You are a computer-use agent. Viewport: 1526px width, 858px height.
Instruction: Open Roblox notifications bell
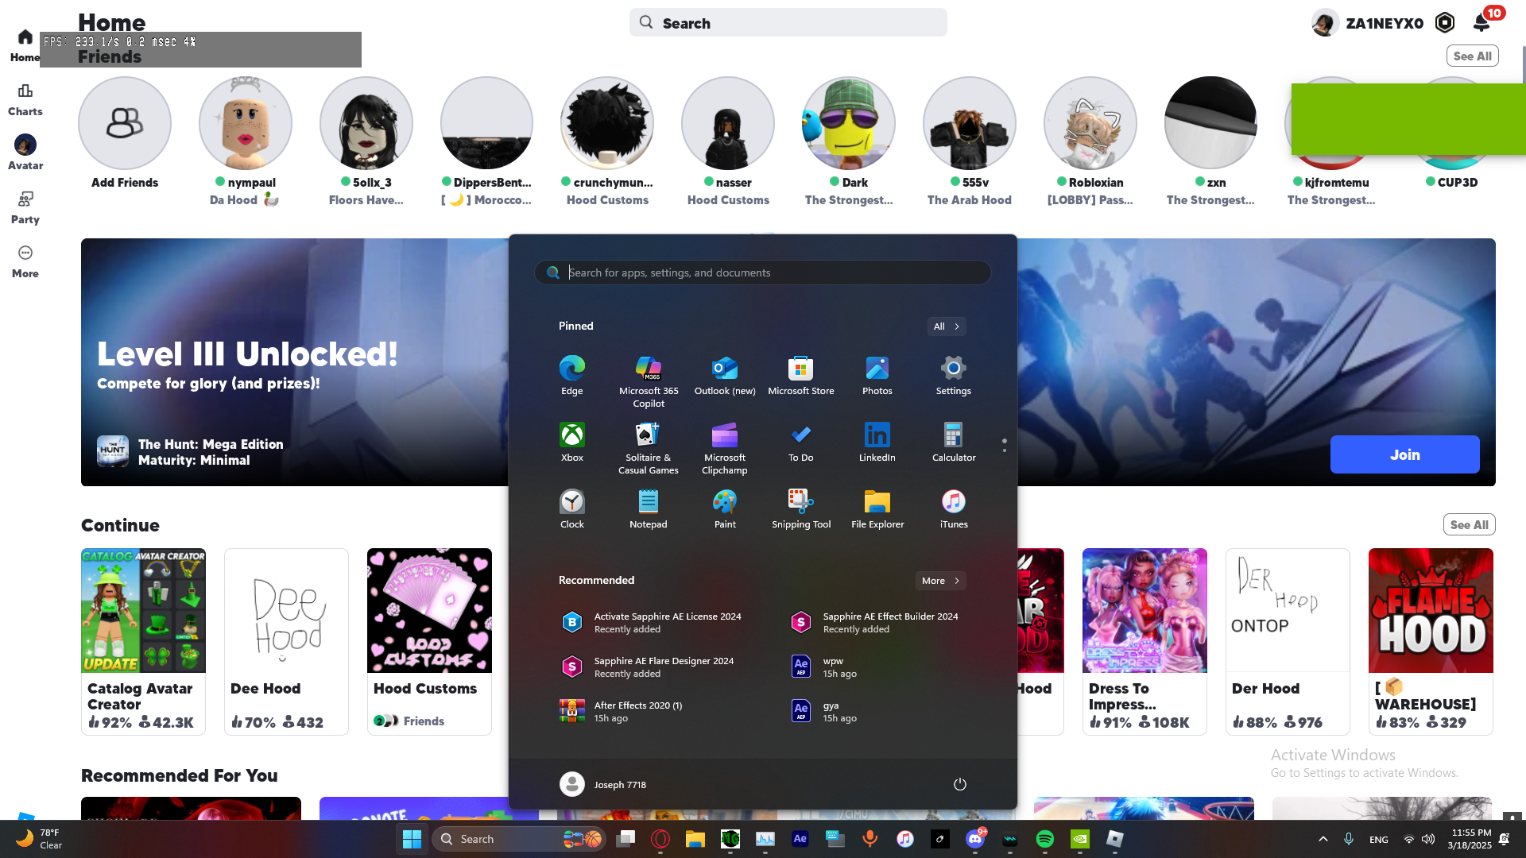[1481, 22]
